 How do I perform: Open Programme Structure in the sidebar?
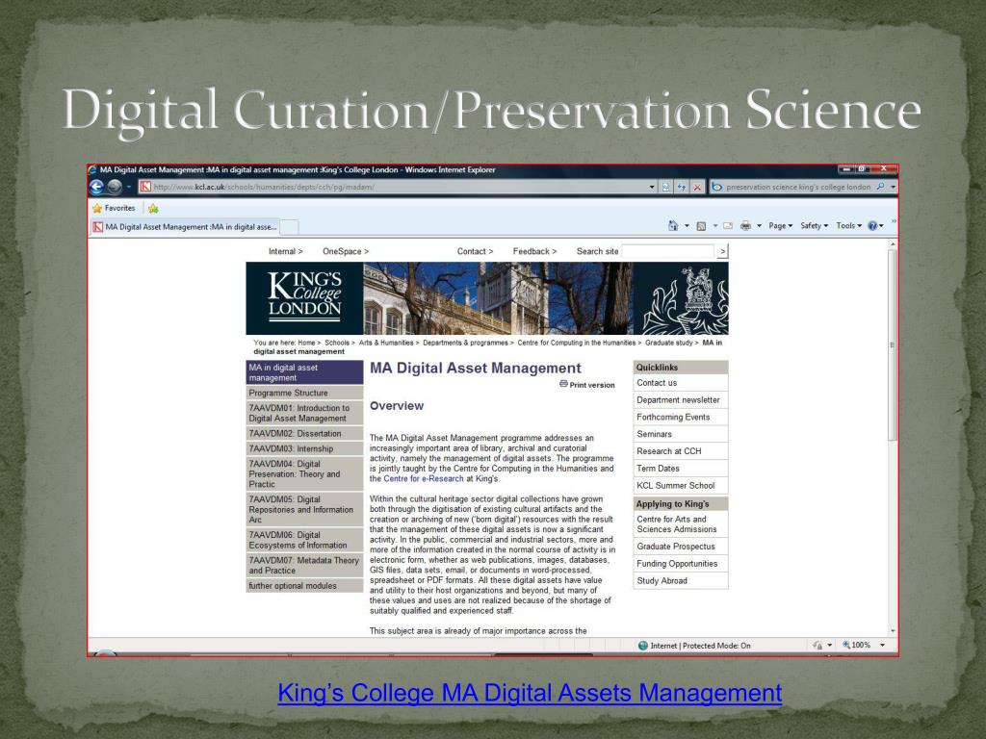coord(304,393)
